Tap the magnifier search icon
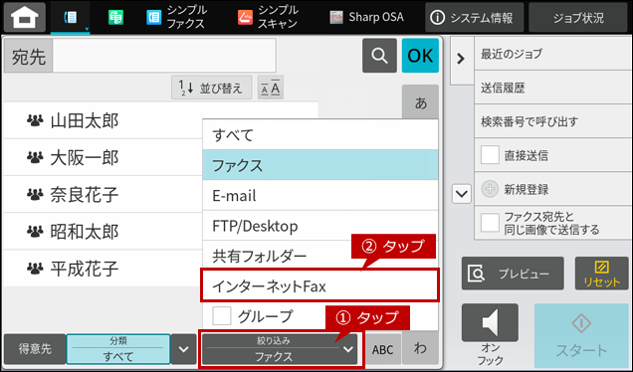Image resolution: width=633 pixels, height=372 pixels. 379,56
